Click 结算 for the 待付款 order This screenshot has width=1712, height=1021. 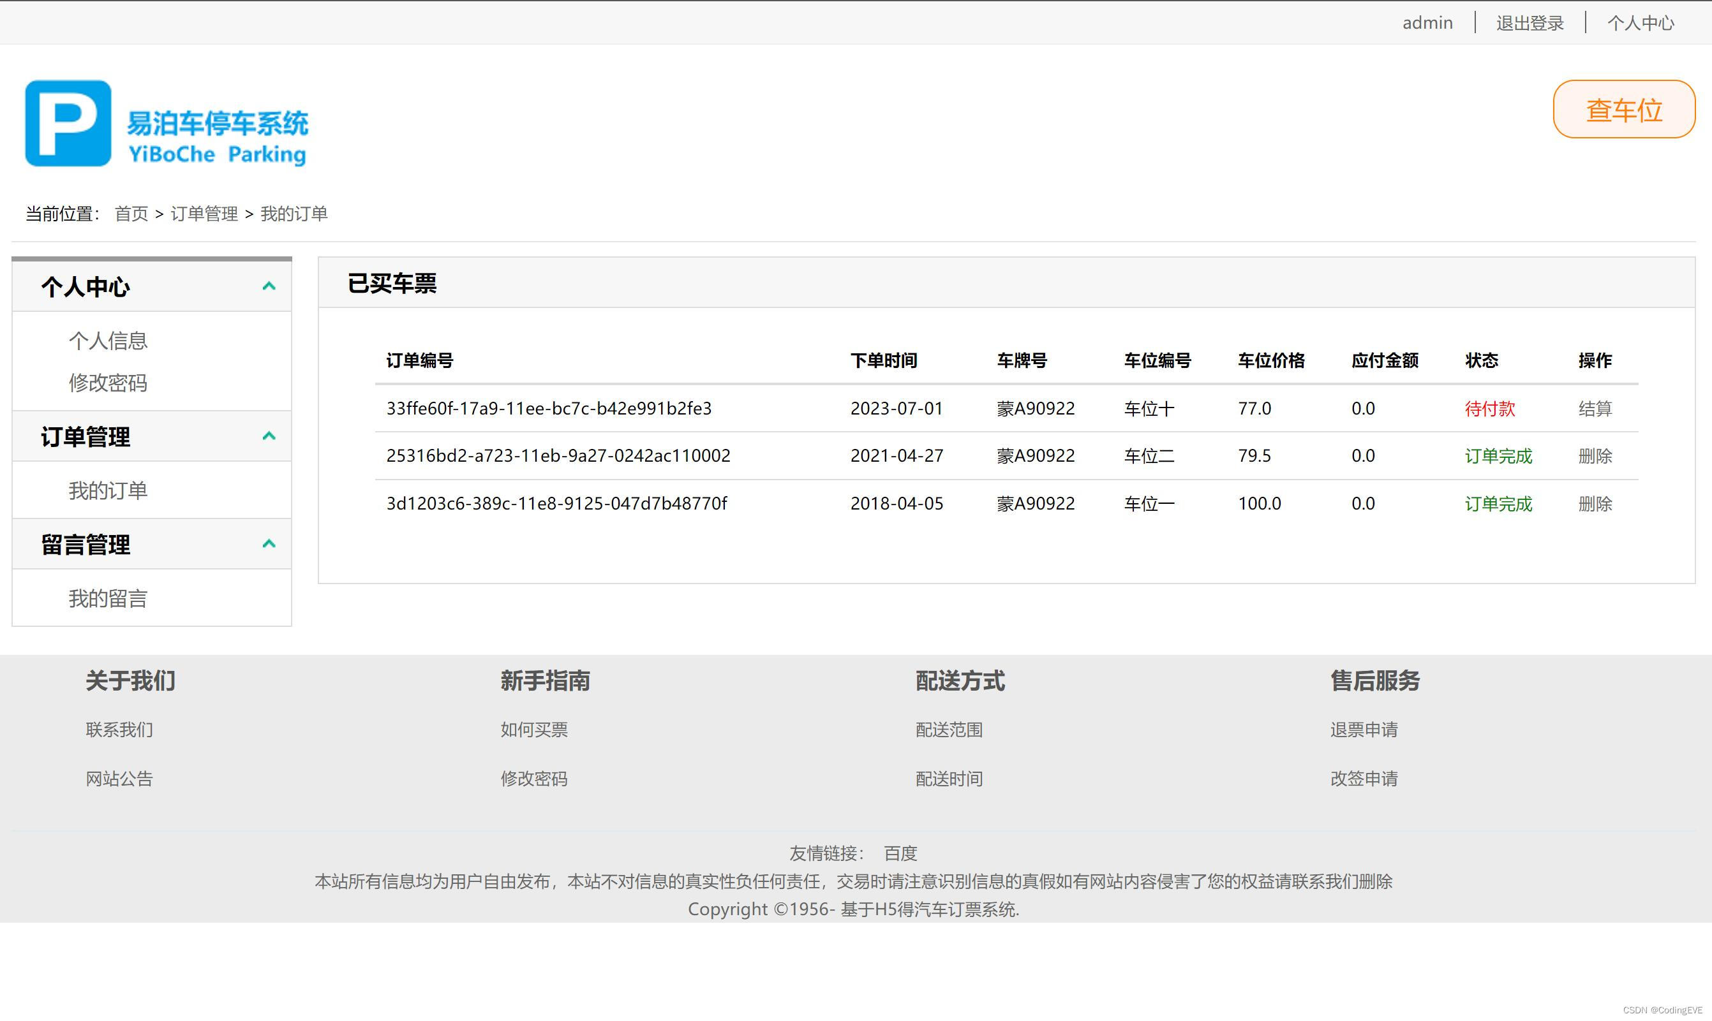click(1595, 409)
